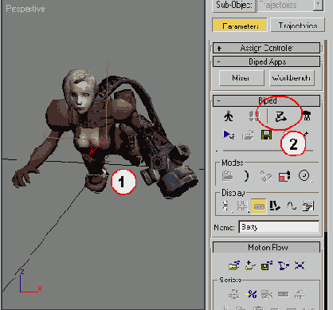
Task: Toggle the Sub-Object button
Action: coord(233,6)
